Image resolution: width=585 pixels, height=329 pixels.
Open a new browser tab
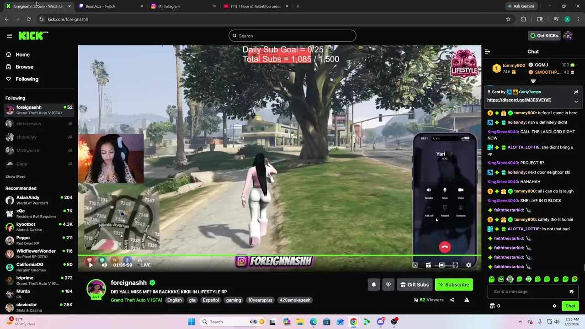tap(298, 6)
